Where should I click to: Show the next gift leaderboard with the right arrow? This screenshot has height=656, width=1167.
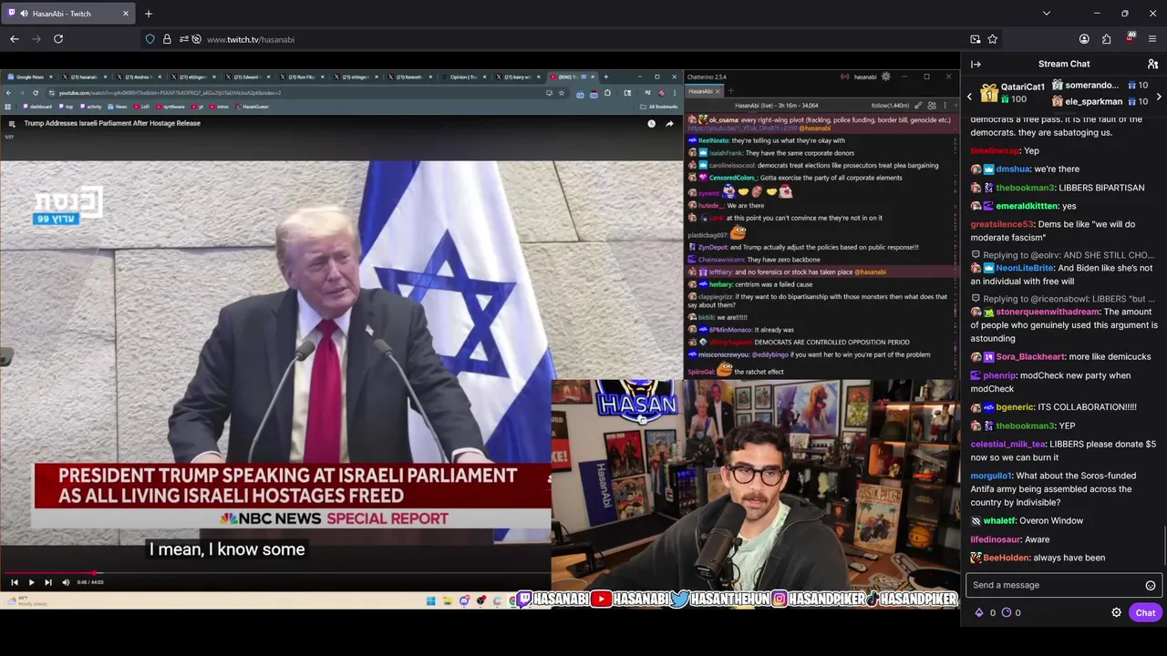click(1159, 96)
